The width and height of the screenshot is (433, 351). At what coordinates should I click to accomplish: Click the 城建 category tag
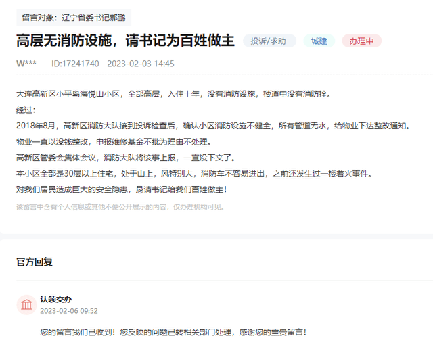[x=319, y=41]
